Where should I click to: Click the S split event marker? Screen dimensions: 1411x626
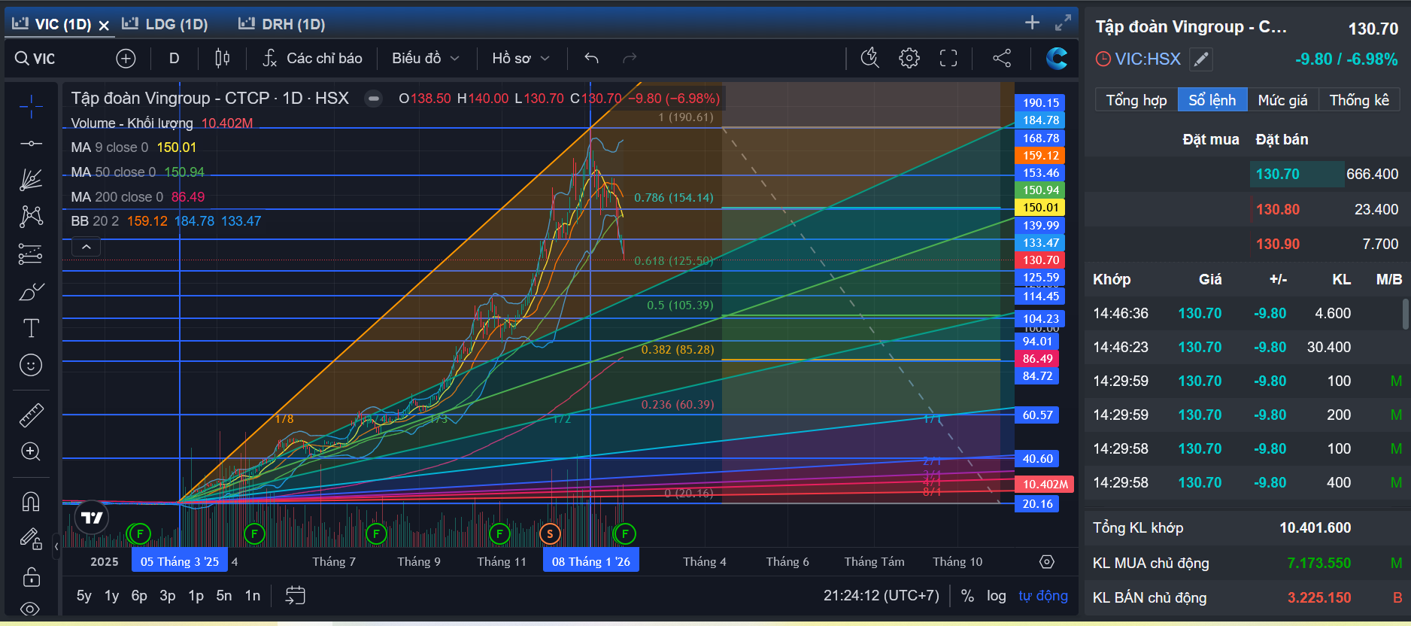550,534
